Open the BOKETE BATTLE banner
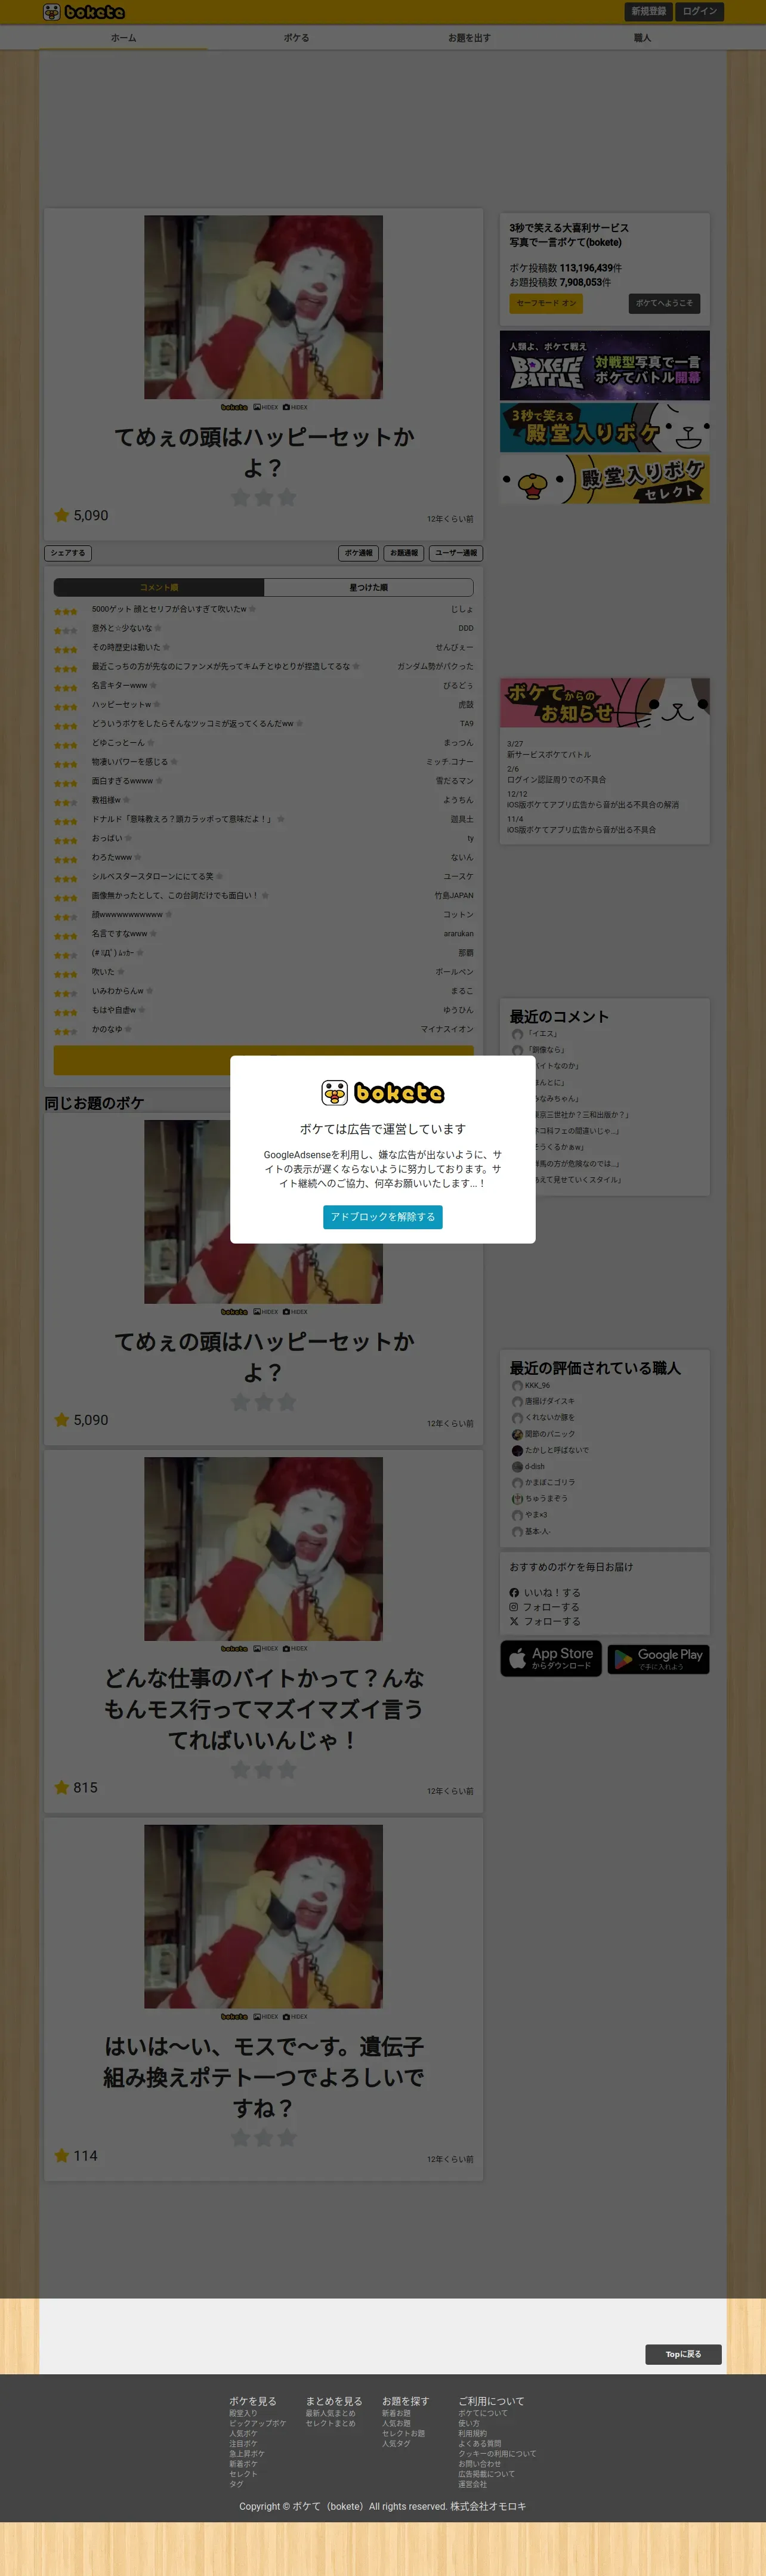Screen dimensions: 766x2576 (x=605, y=365)
